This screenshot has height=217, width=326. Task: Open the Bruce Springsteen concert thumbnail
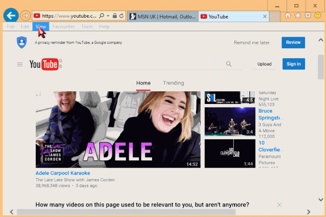(x=230, y=122)
